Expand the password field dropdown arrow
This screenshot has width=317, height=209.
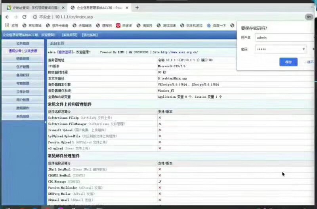coord(304,49)
